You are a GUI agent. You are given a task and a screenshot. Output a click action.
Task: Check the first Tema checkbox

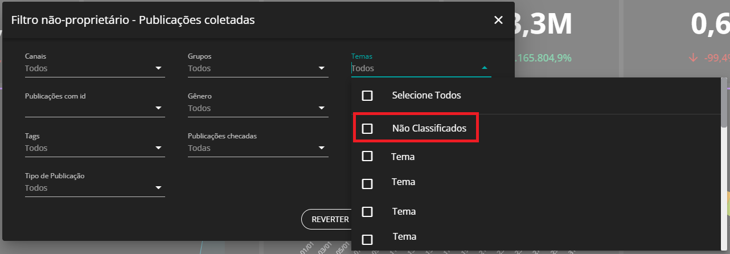367,156
